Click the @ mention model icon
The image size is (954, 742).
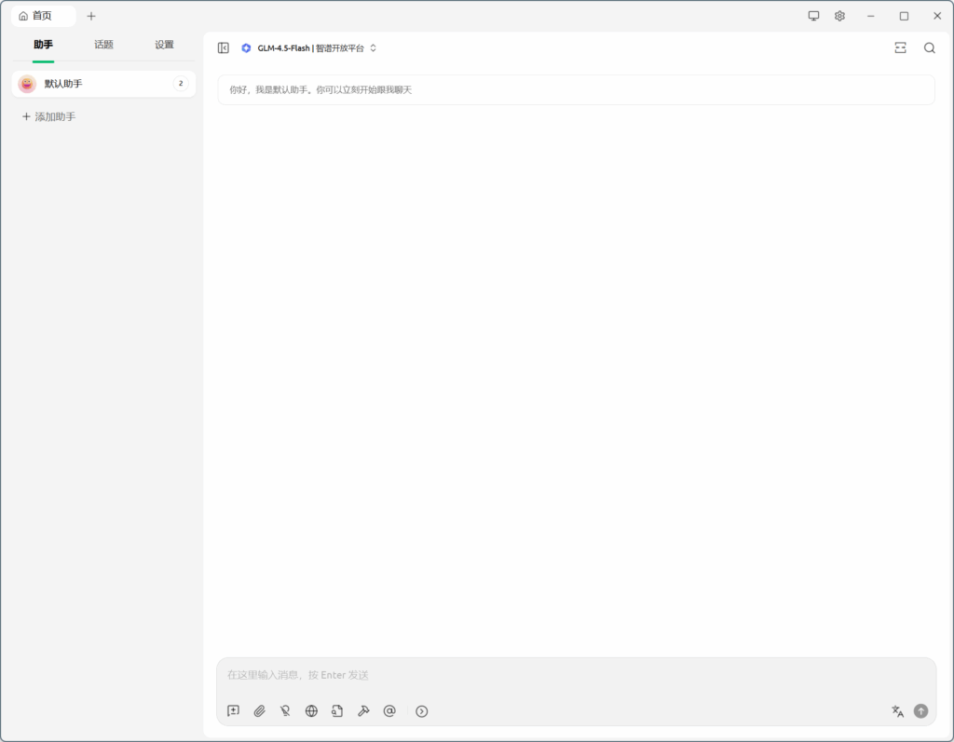pos(389,711)
